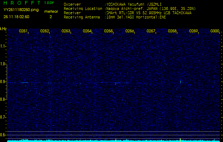Click the meteor count value 2
The height and width of the screenshot is (142, 223).
[x=51, y=17]
